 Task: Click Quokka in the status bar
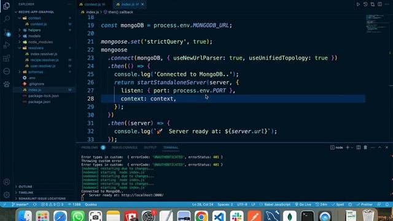91,204
